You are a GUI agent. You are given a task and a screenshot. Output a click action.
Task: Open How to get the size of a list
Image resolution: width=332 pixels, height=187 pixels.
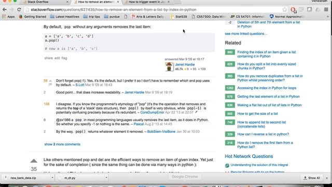[257, 114]
